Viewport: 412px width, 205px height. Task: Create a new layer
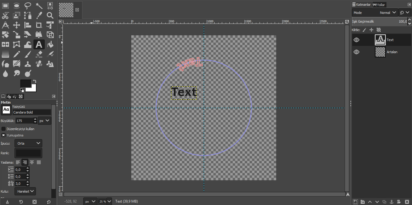(x=355, y=202)
